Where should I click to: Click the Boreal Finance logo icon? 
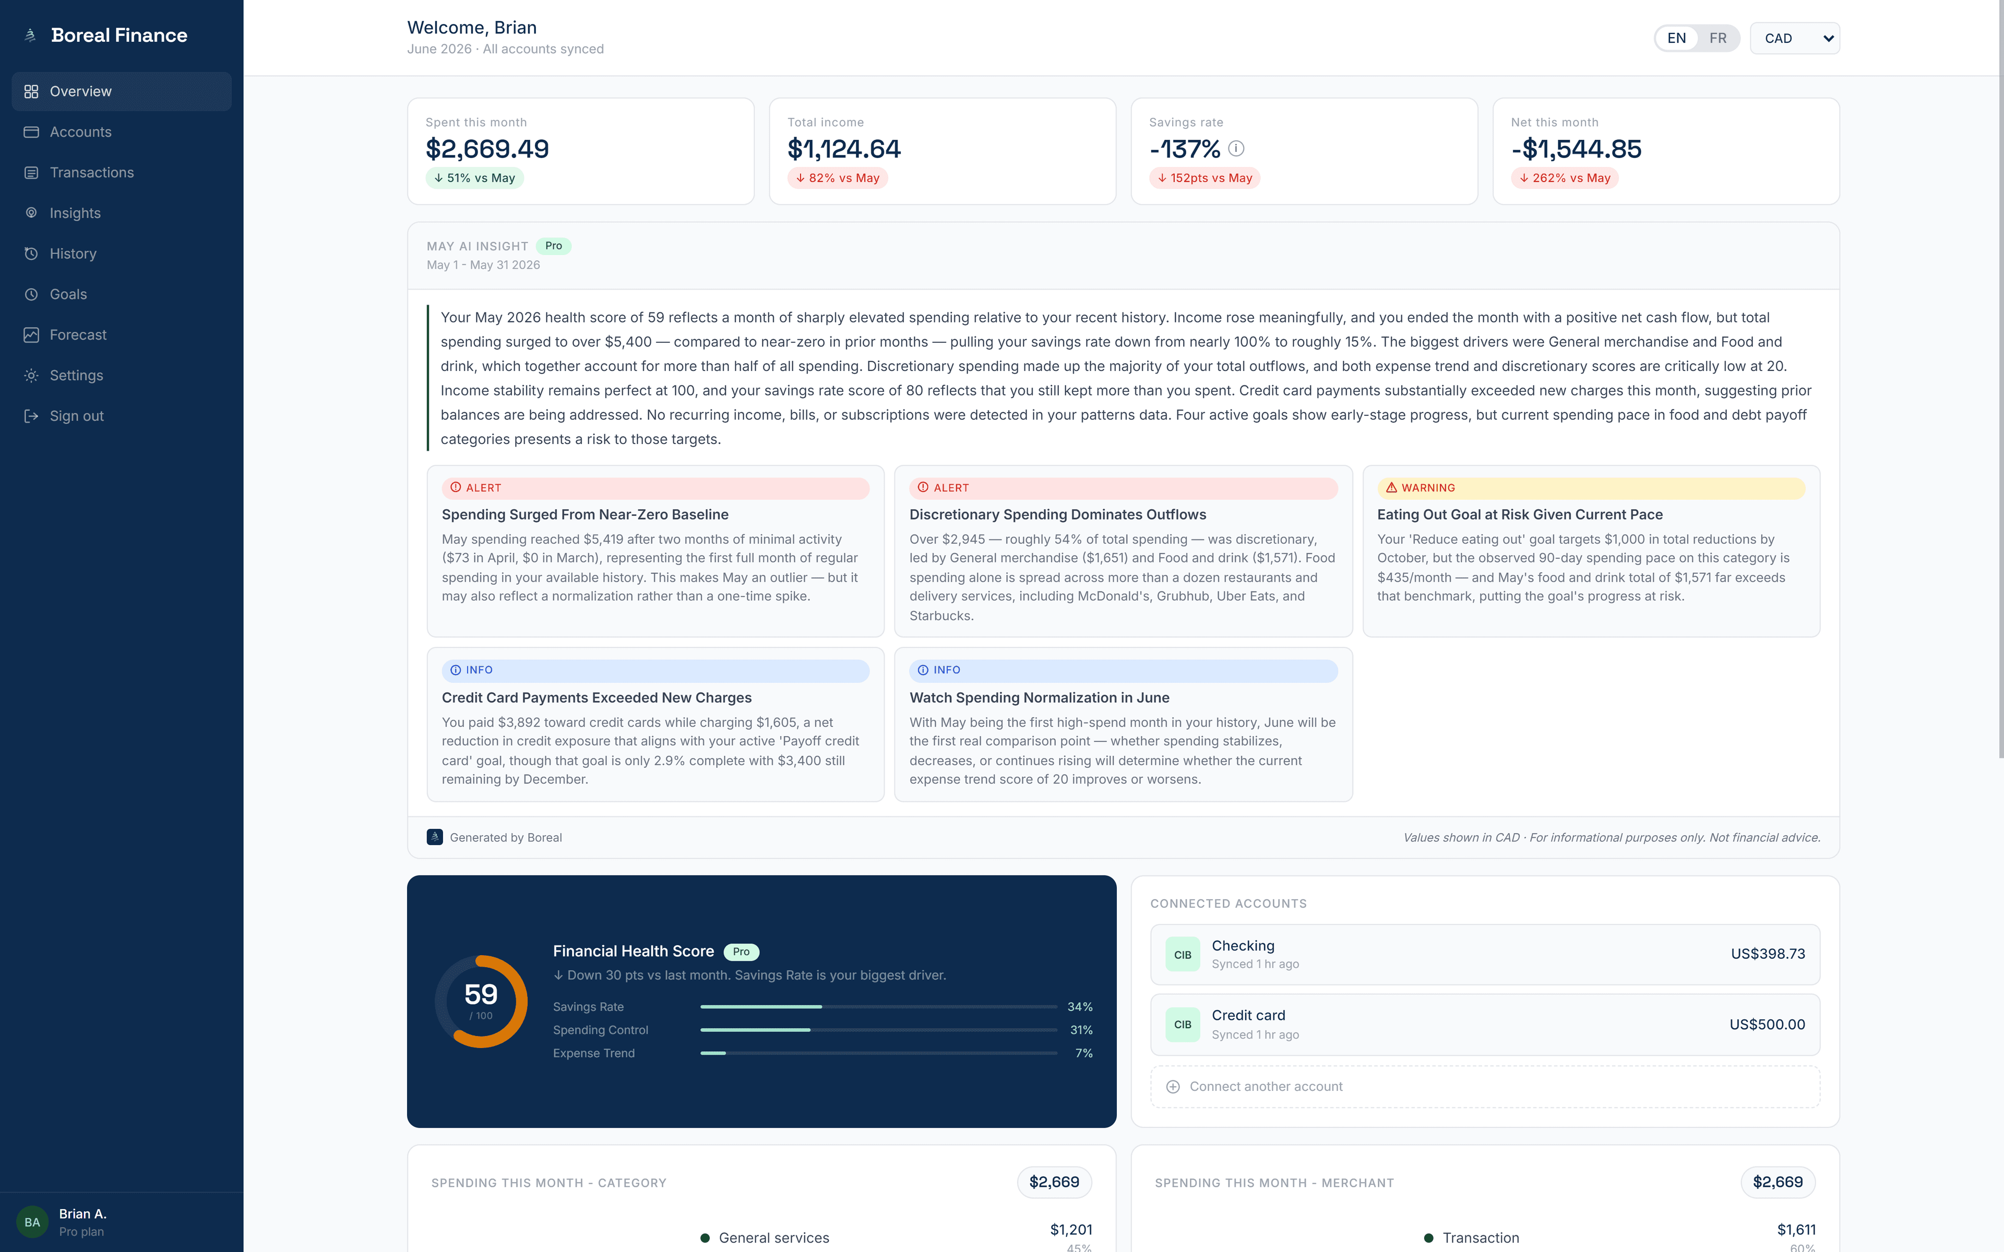tap(31, 35)
